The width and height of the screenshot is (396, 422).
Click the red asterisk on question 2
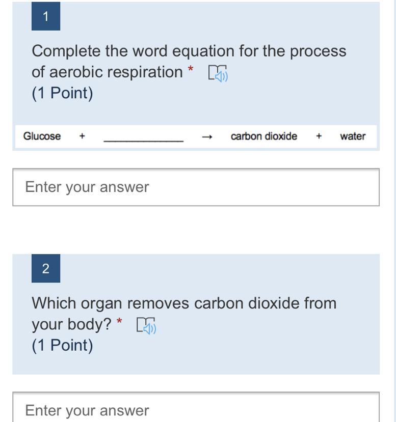(119, 322)
